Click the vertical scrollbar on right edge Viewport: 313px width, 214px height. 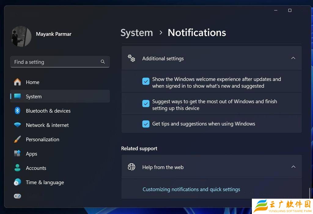click(310, 193)
